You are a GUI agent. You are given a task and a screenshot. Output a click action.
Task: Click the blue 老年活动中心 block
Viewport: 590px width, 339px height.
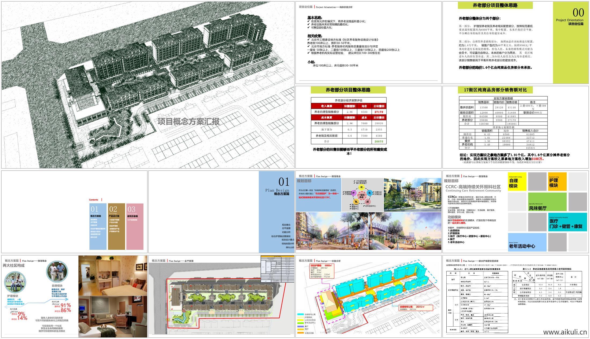[x=527, y=242]
